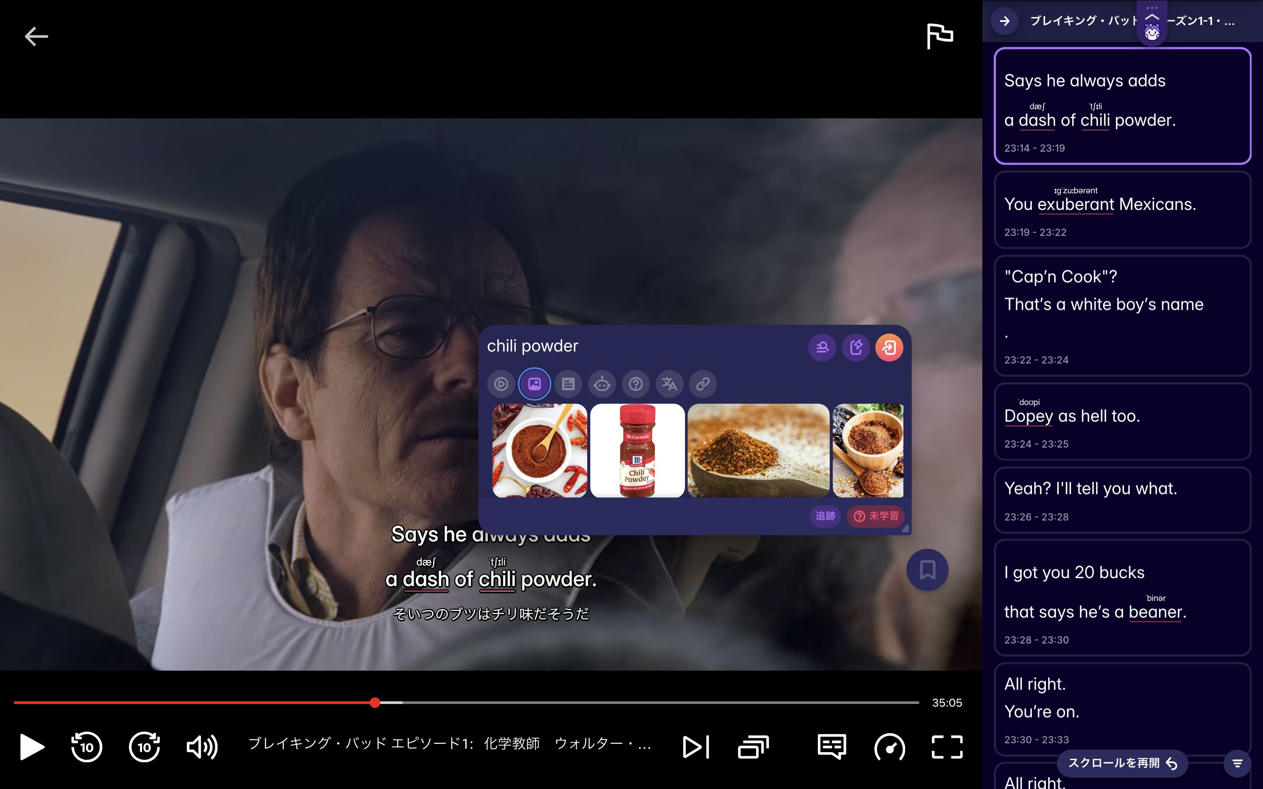Switch to the image search tab in popup
1263x789 pixels.
[x=535, y=384]
